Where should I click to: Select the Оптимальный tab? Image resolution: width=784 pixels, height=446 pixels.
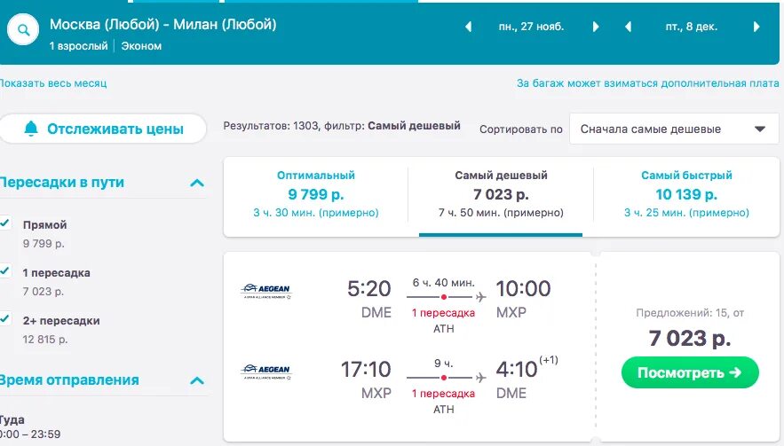coord(315,194)
